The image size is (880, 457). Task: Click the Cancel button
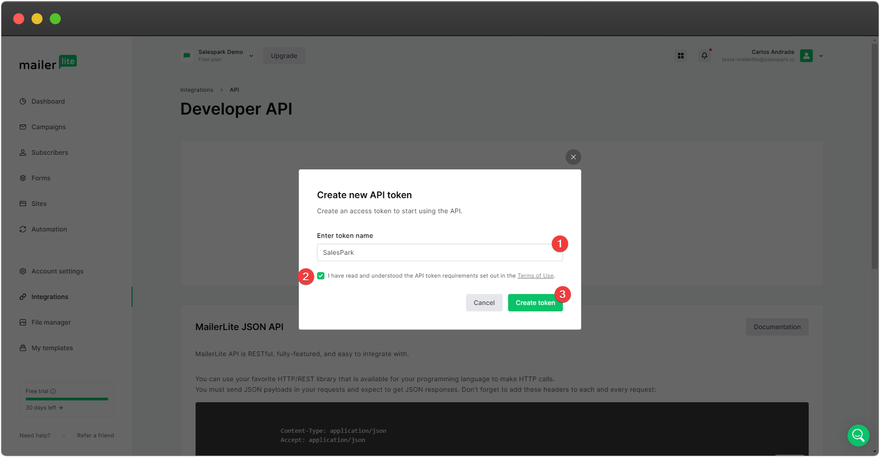coord(484,303)
